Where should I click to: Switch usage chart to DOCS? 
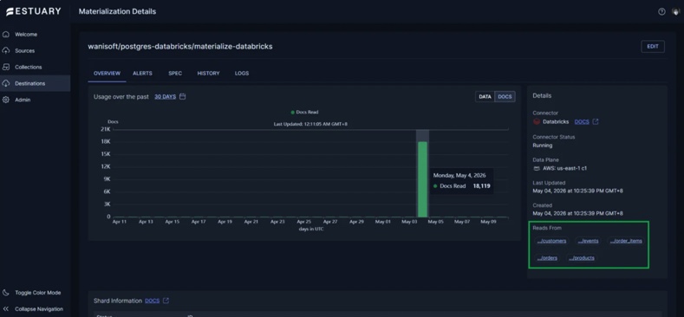click(505, 97)
